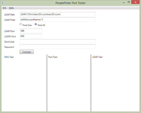Click the application icon in title bar
141x113 pixels.
click(x=3, y=3)
